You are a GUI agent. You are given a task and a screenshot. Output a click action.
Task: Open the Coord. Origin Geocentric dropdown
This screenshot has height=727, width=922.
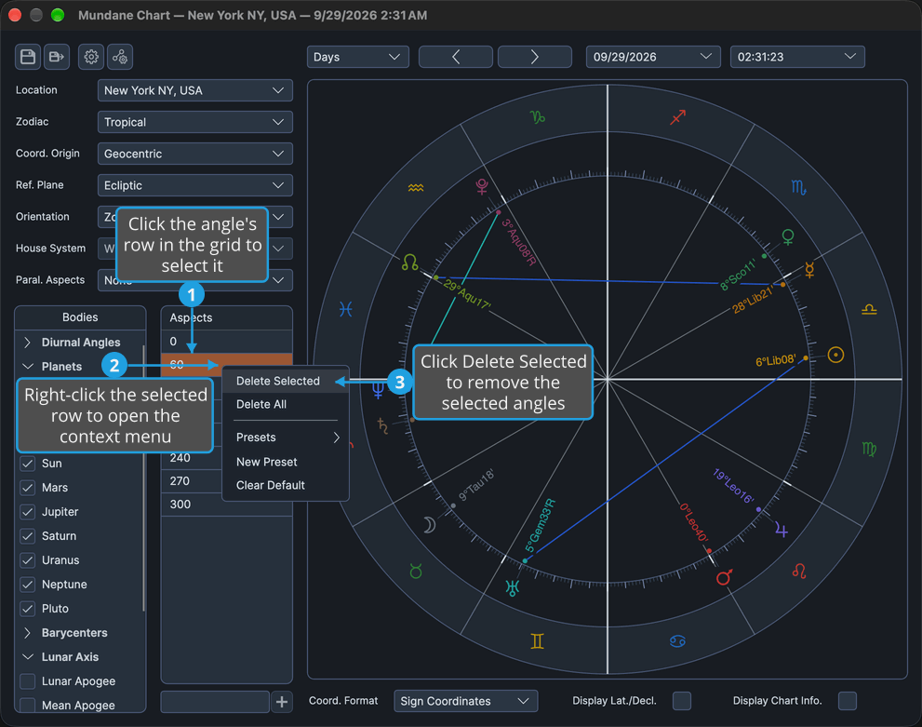pyautogui.click(x=195, y=155)
